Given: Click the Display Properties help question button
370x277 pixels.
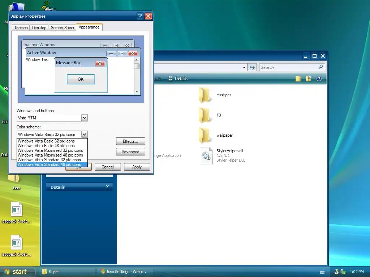Looking at the screenshot, I should [x=140, y=16].
